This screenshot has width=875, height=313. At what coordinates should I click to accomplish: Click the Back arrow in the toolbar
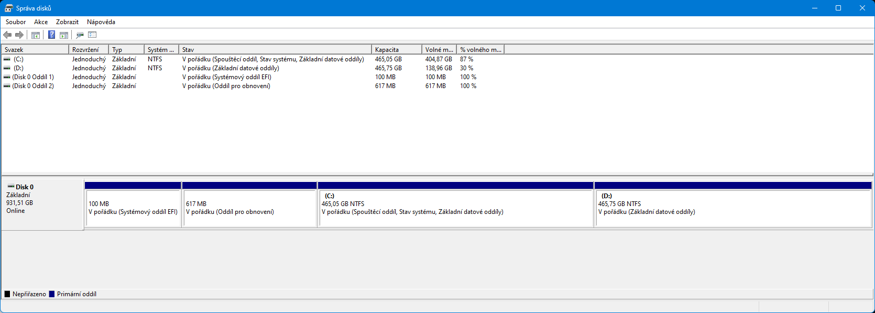(7, 35)
